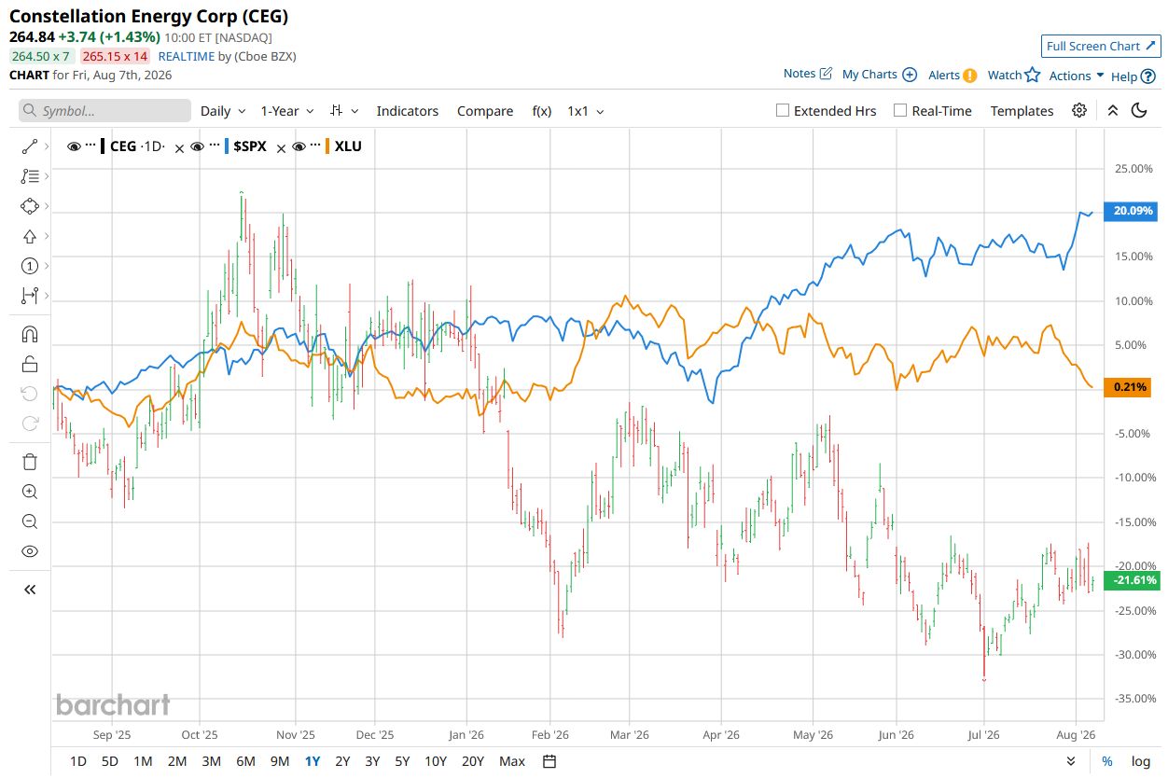The width and height of the screenshot is (1168, 778).
Task: Toggle percent scale button
Action: [1106, 761]
